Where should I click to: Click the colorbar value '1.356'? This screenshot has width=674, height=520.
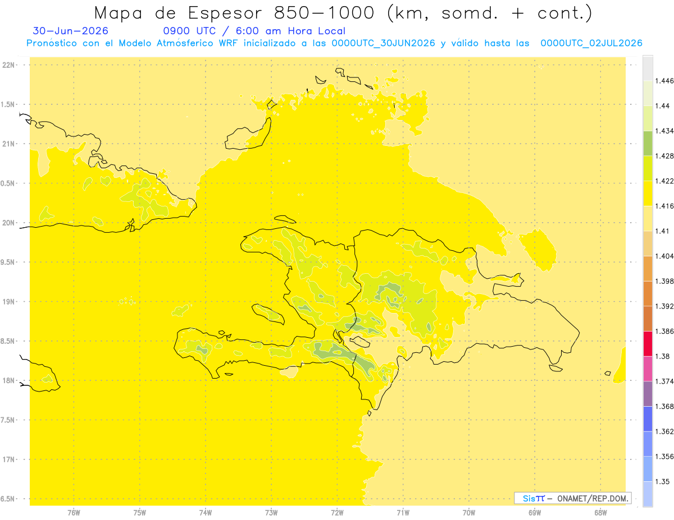(x=664, y=457)
